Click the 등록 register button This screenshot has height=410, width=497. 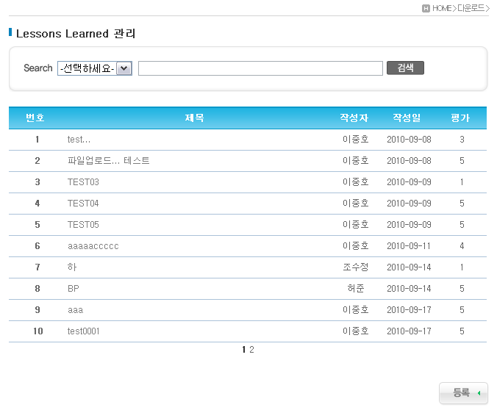[x=462, y=393]
